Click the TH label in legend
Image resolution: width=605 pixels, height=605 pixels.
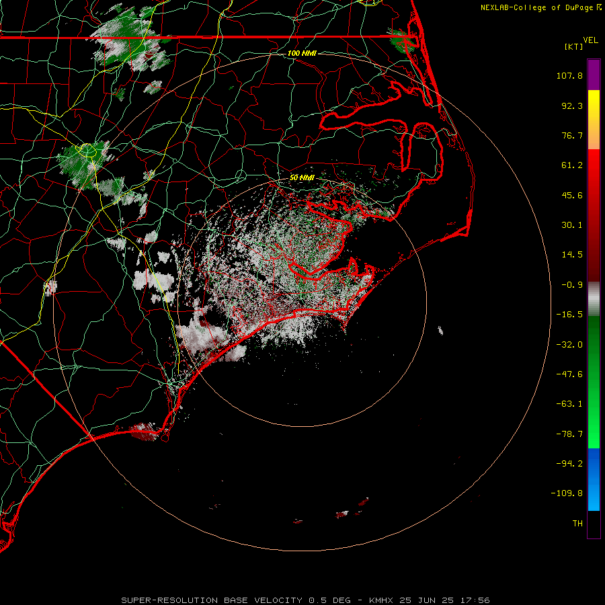click(x=577, y=524)
